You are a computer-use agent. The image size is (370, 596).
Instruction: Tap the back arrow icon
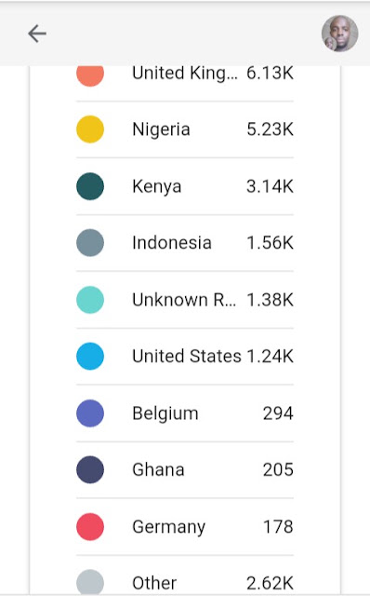(x=37, y=34)
